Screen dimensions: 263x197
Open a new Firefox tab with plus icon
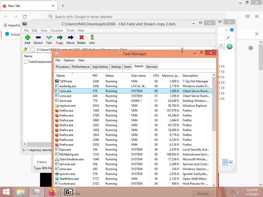[63, 6]
